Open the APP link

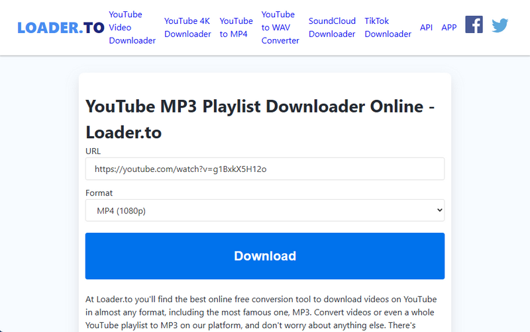(x=449, y=28)
